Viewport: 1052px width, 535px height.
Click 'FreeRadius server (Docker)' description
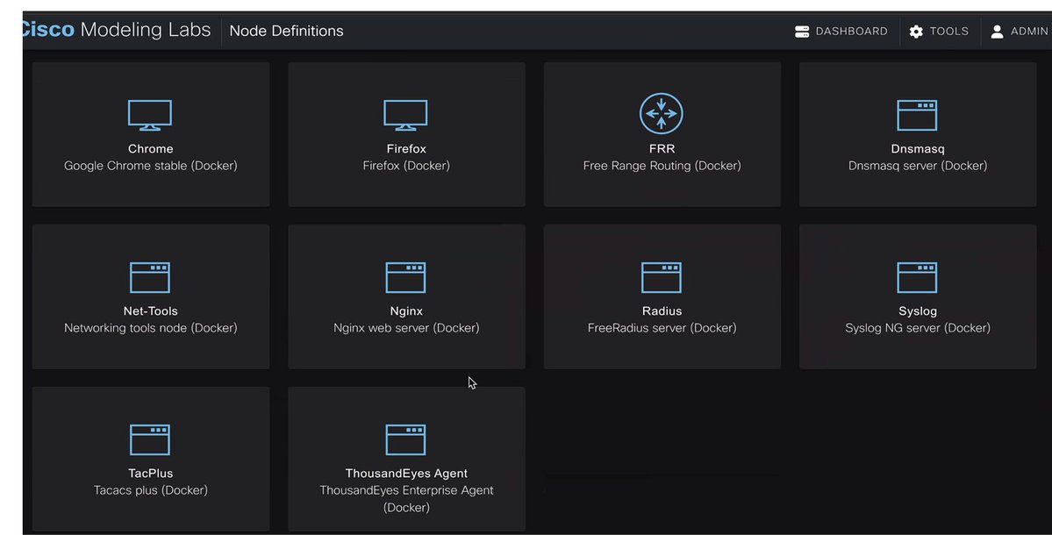662,328
